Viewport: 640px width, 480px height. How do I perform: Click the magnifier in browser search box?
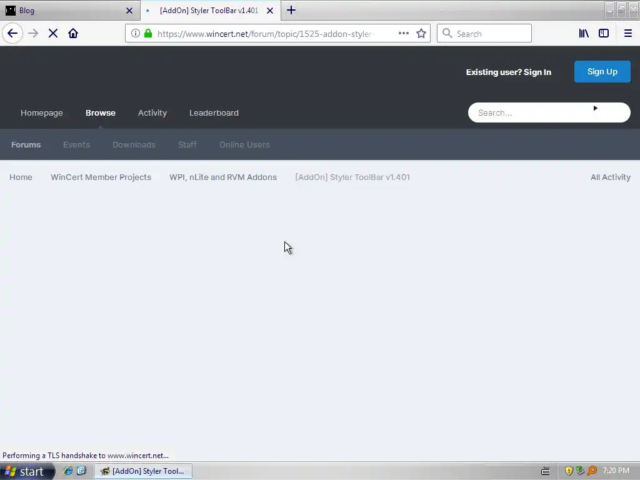coord(447,34)
